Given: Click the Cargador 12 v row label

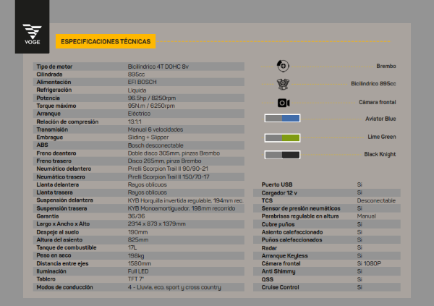Looking at the screenshot, I should 279,193.
